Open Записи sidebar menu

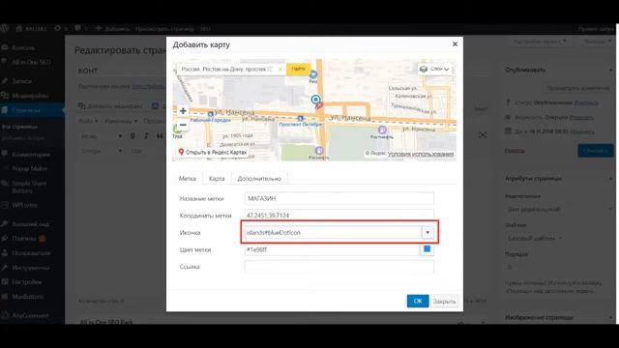click(x=21, y=81)
